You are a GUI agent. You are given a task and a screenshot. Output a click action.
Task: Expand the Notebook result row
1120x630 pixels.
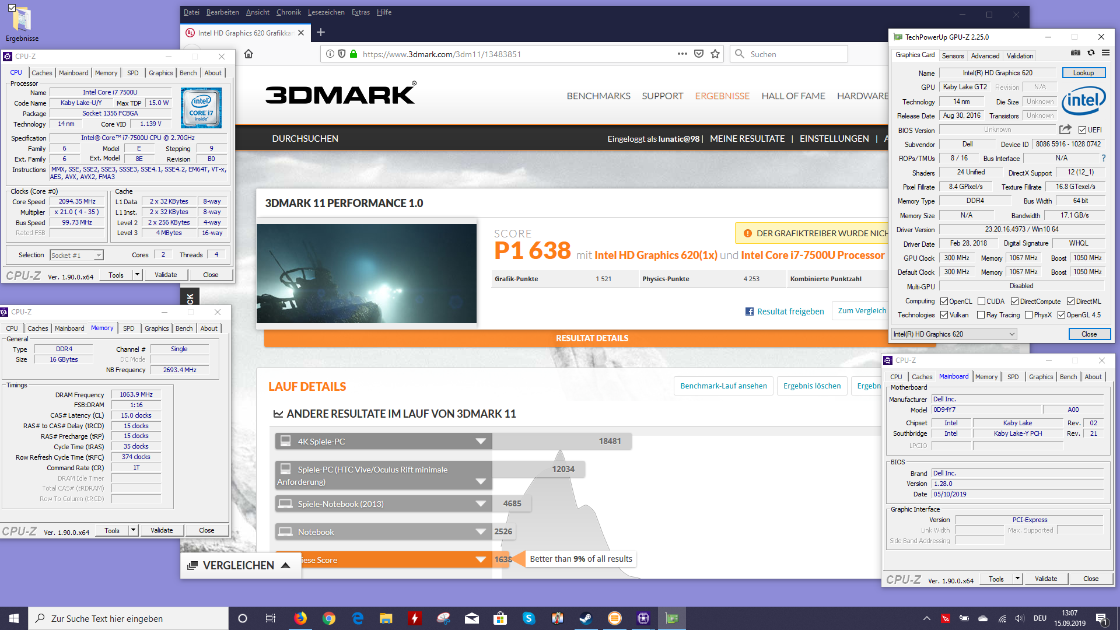click(x=481, y=532)
